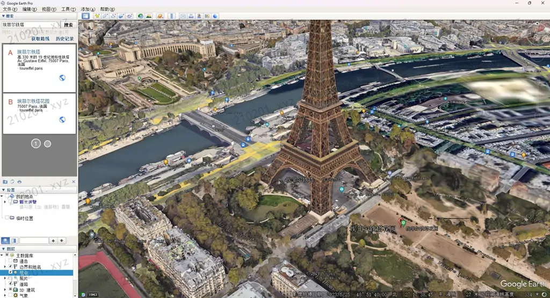Print search results with printer icon
This screenshot has width=550, height=298.
pos(19,181)
